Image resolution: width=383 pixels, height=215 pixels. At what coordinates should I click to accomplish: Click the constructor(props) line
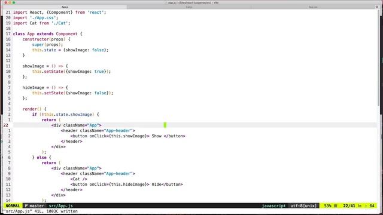46,39
